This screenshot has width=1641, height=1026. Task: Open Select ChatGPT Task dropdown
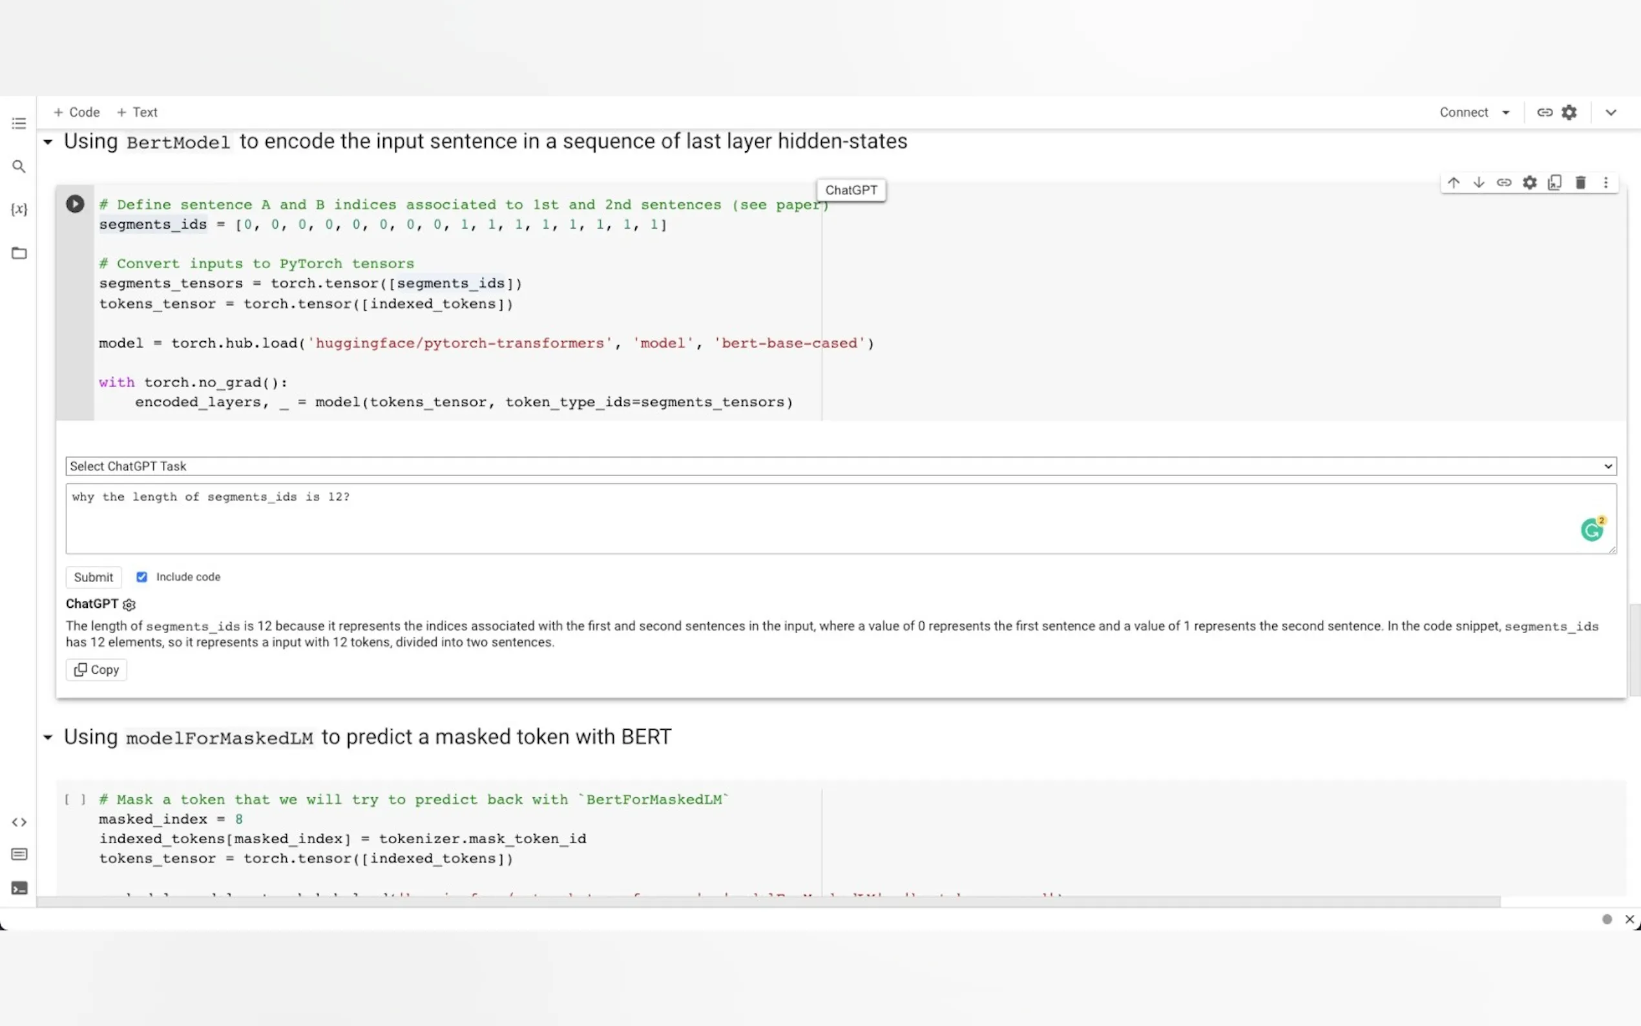(x=841, y=466)
